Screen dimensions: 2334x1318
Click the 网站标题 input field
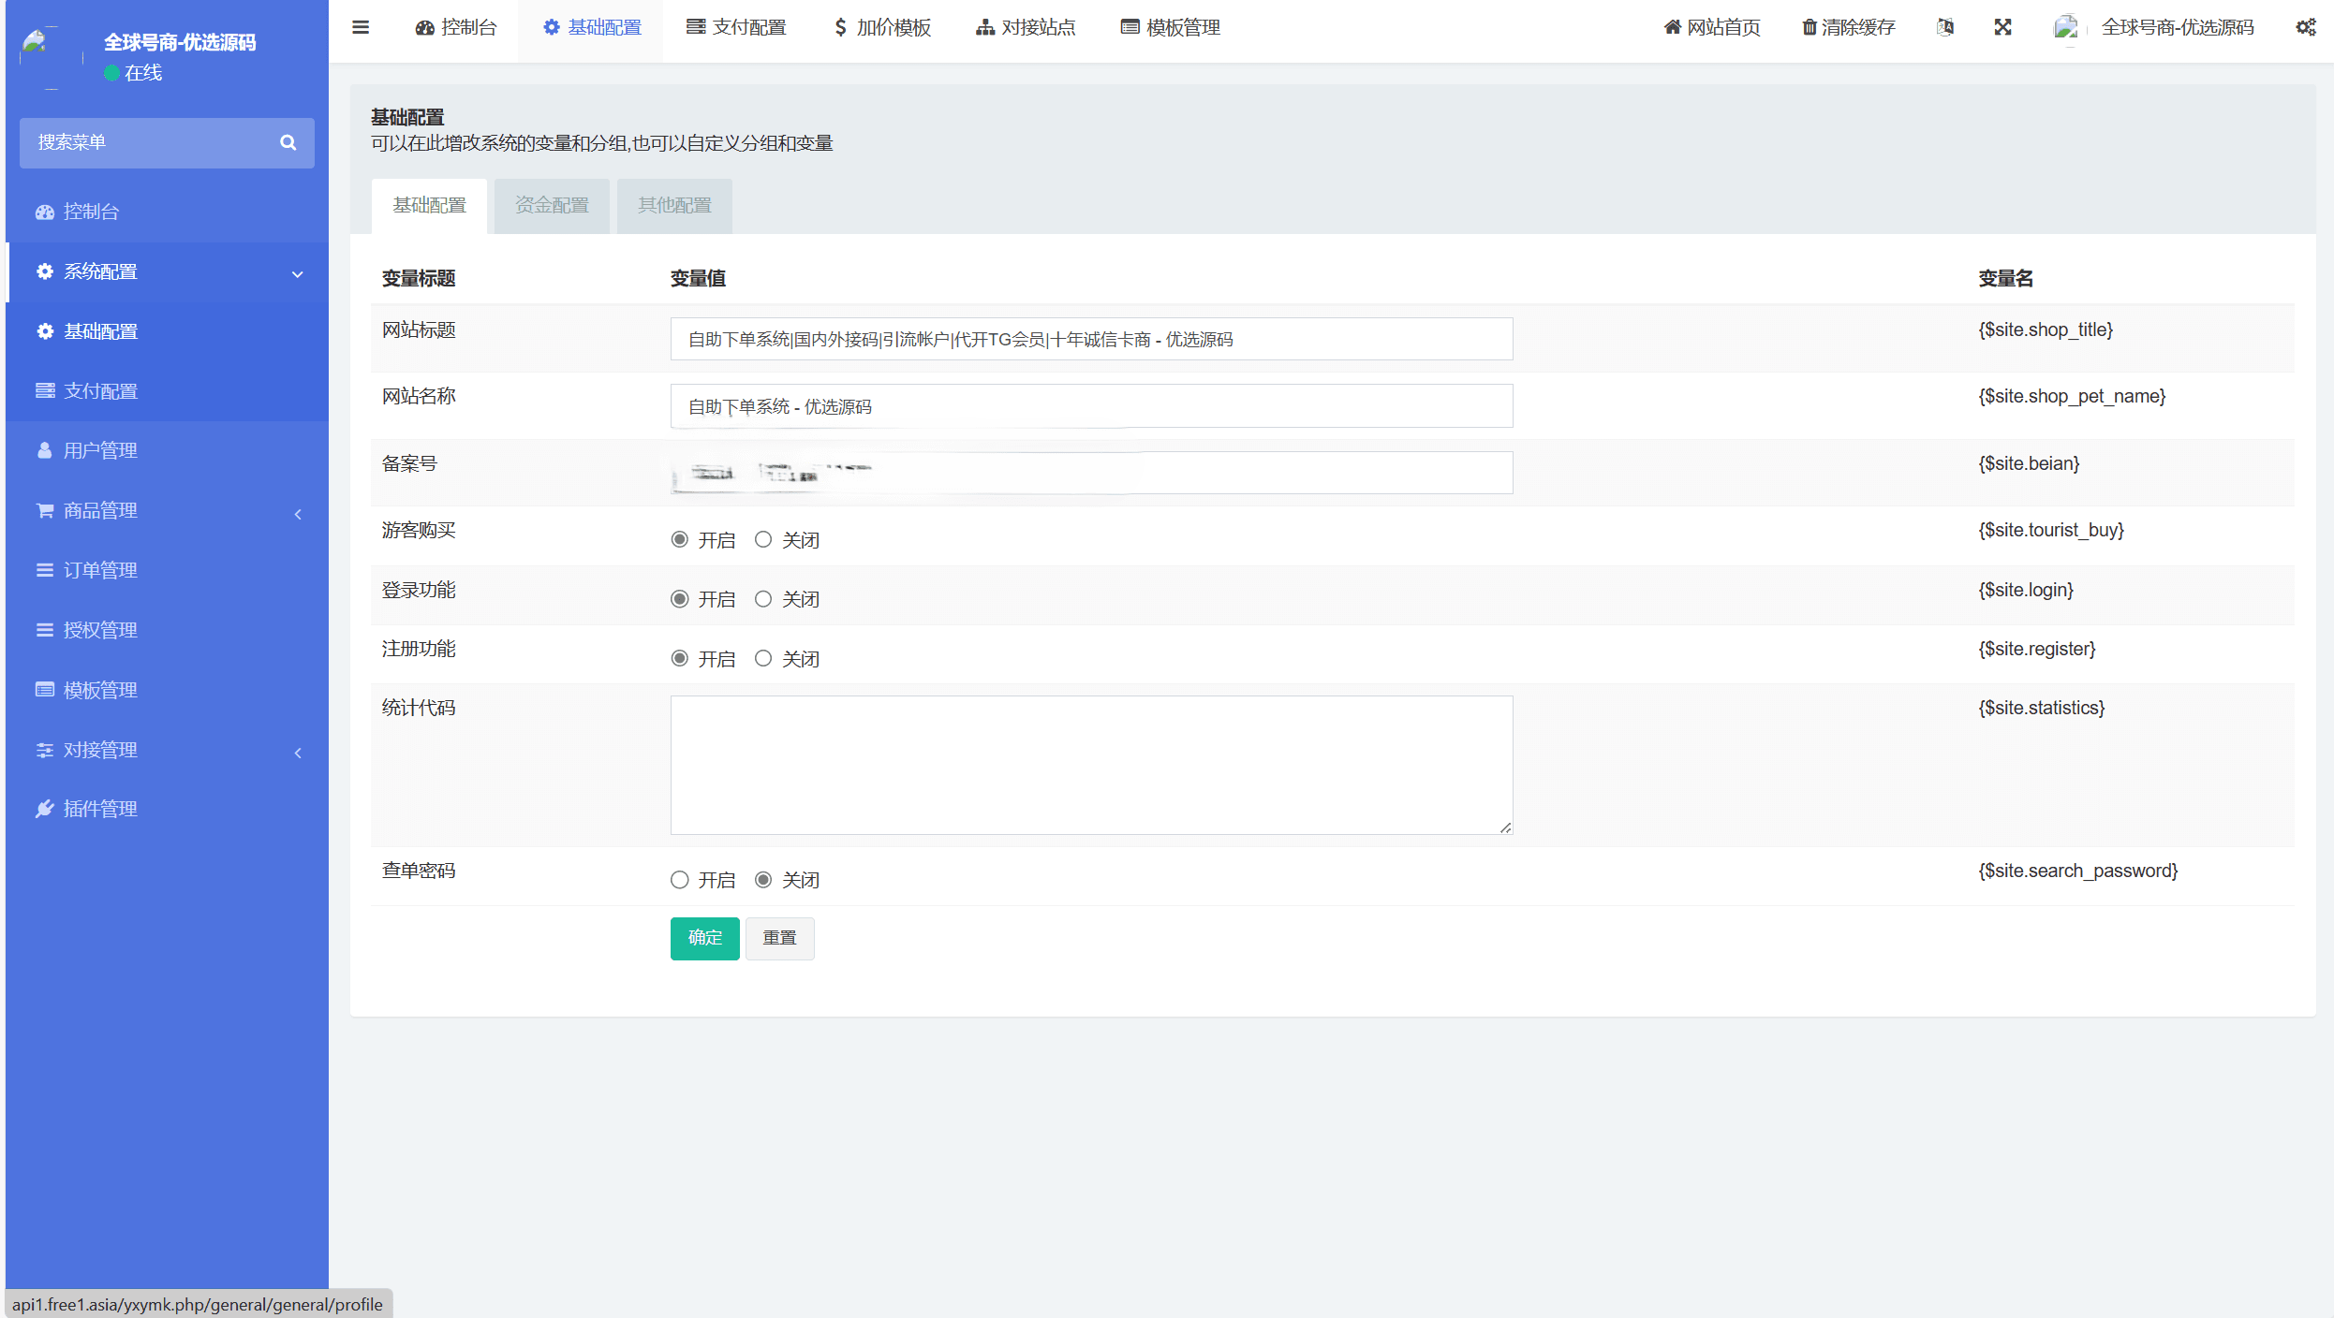point(1091,339)
